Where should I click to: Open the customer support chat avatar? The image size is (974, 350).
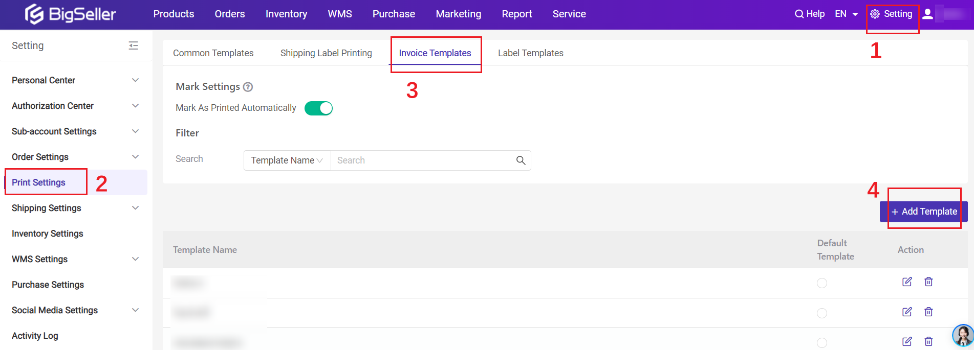pos(963,336)
